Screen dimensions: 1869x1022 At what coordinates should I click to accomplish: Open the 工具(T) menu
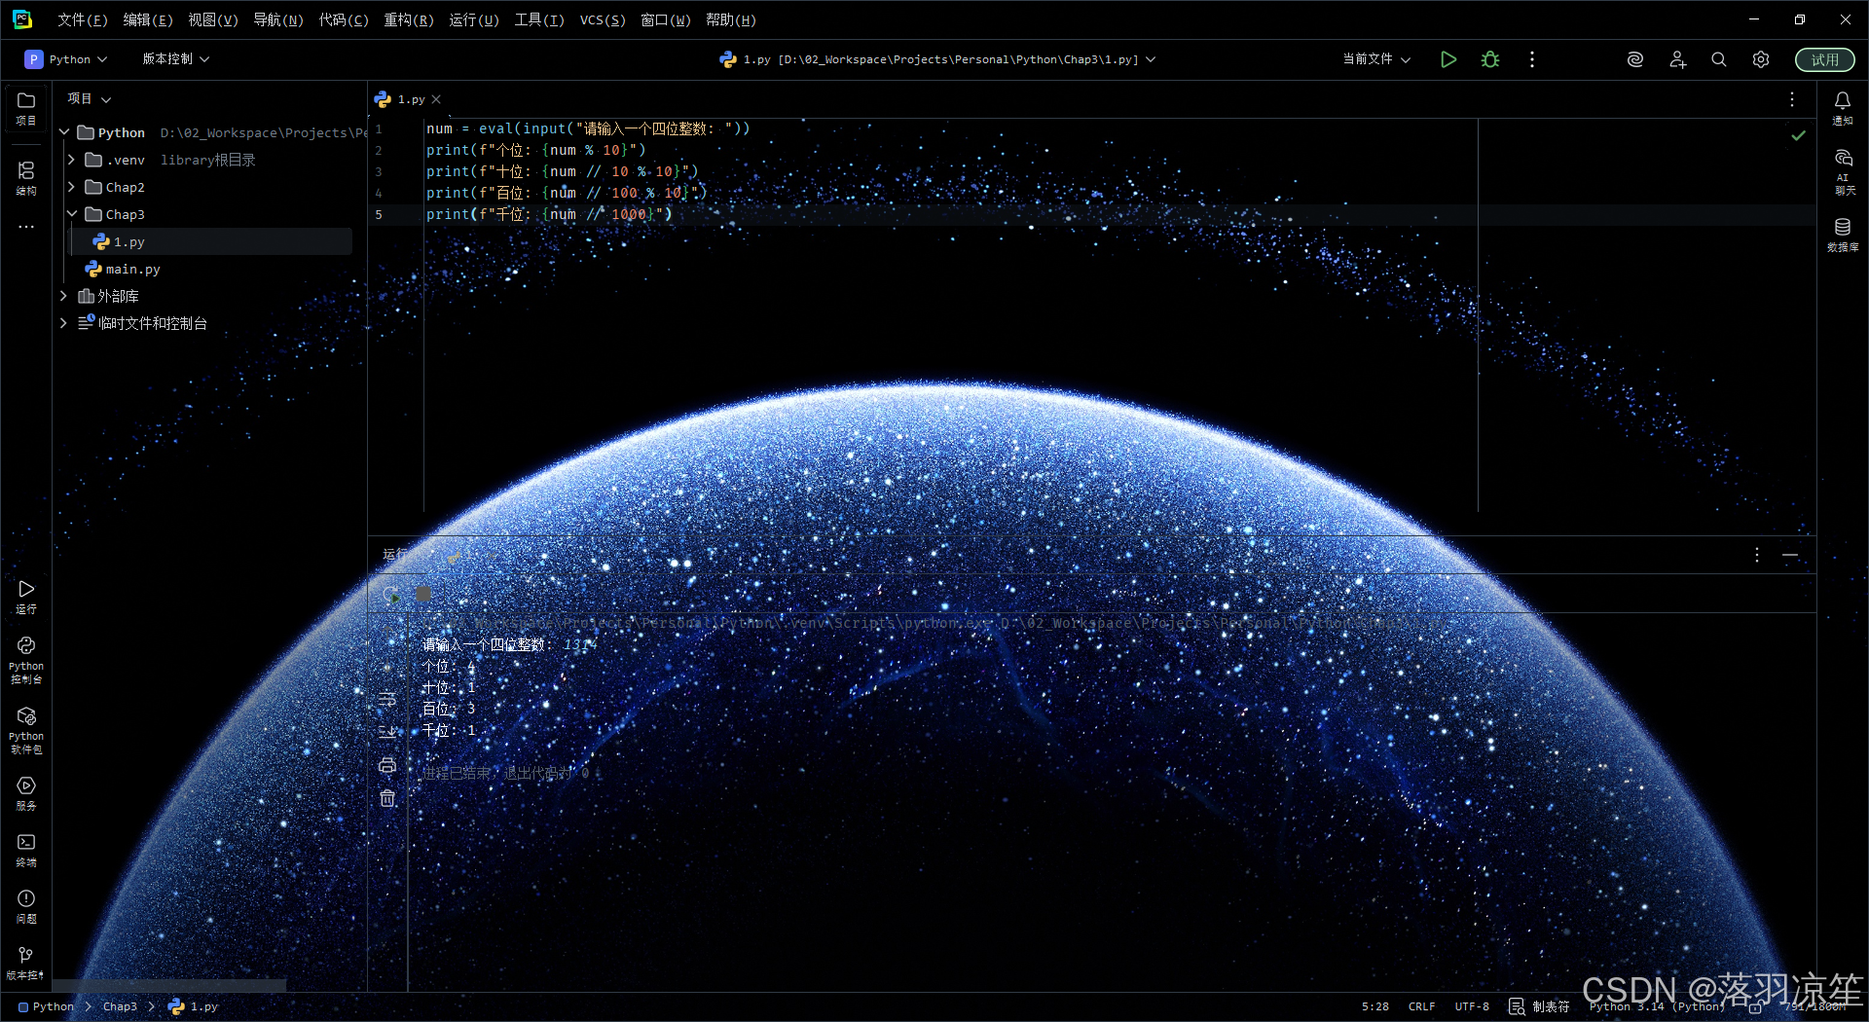539,20
